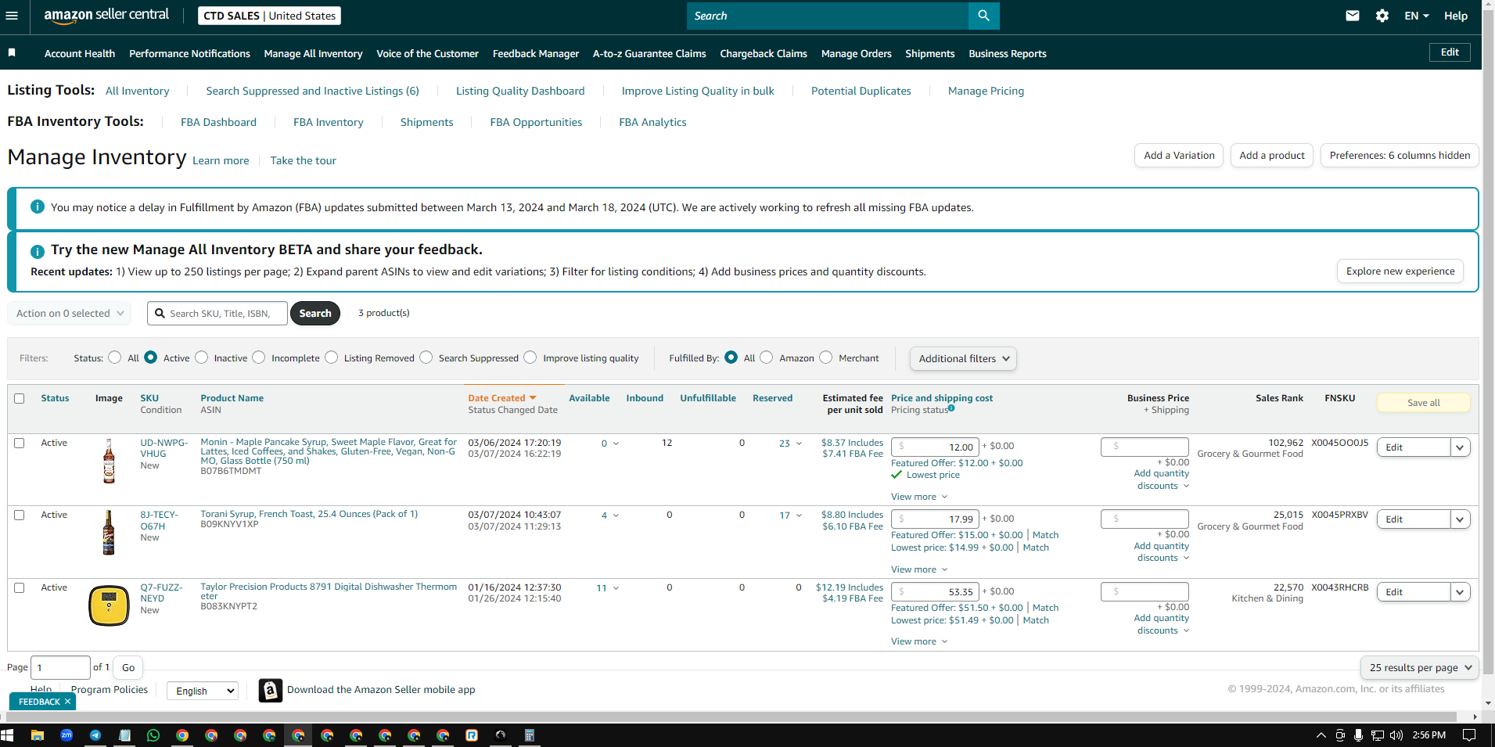Close the FEEDBACK tab with its X
Viewport: 1495px width, 747px height.
(x=67, y=702)
